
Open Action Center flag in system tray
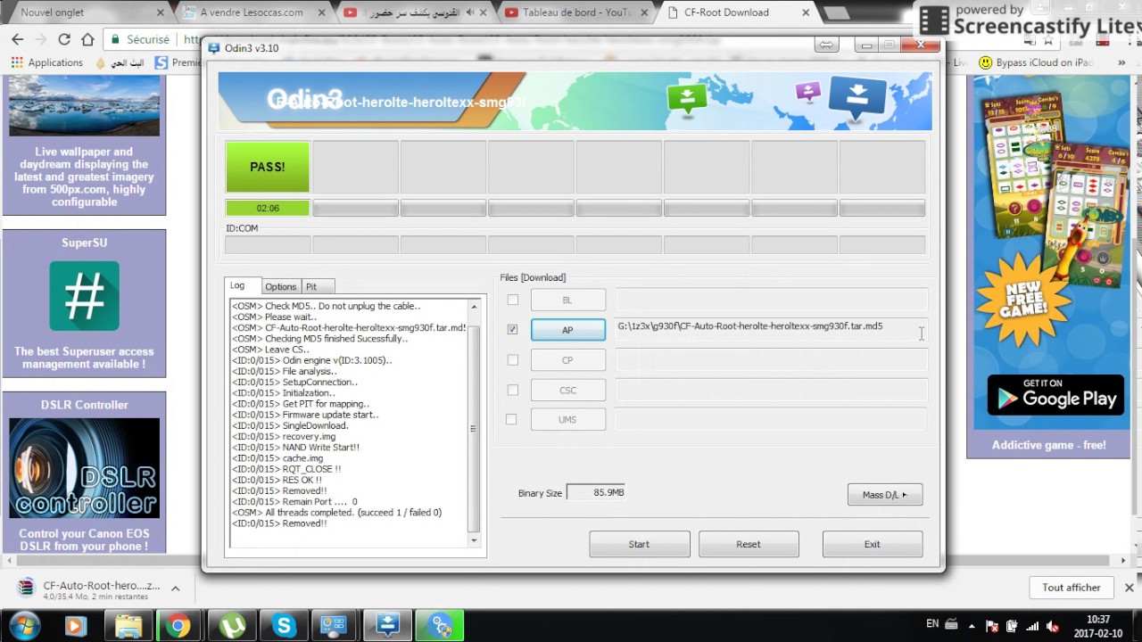click(992, 626)
